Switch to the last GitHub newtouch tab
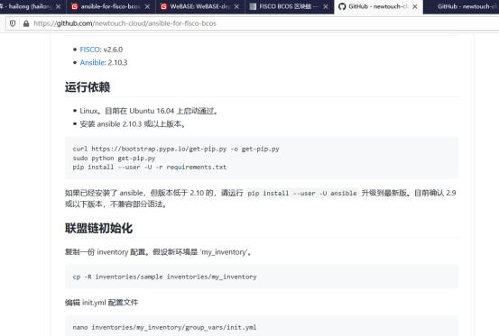 pos(461,6)
